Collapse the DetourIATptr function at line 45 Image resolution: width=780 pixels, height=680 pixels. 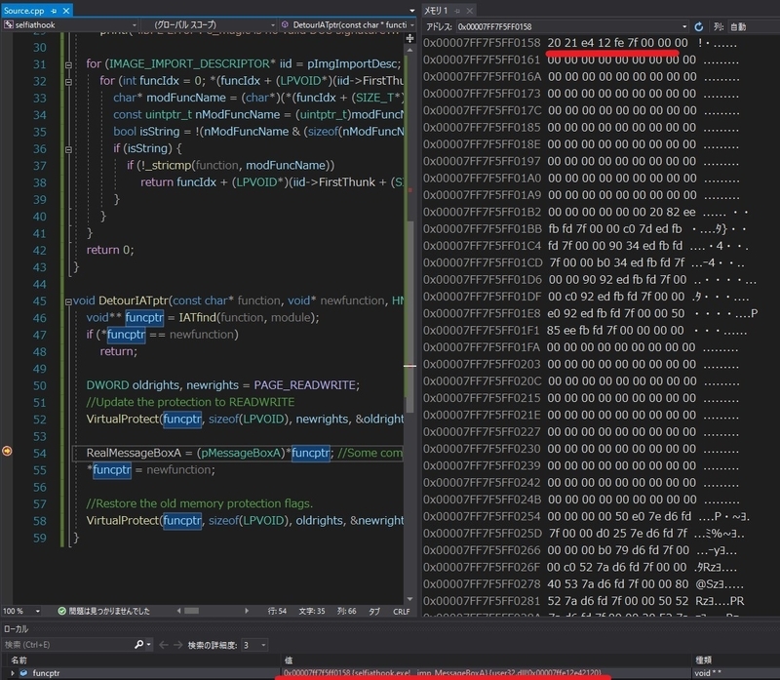68,301
